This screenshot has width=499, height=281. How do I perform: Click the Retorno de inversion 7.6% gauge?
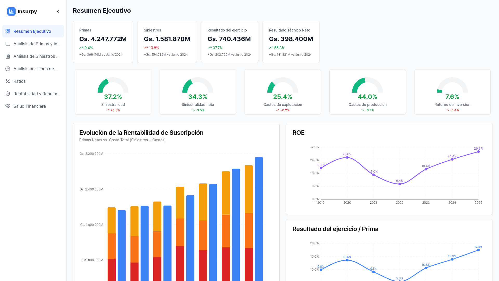click(452, 85)
